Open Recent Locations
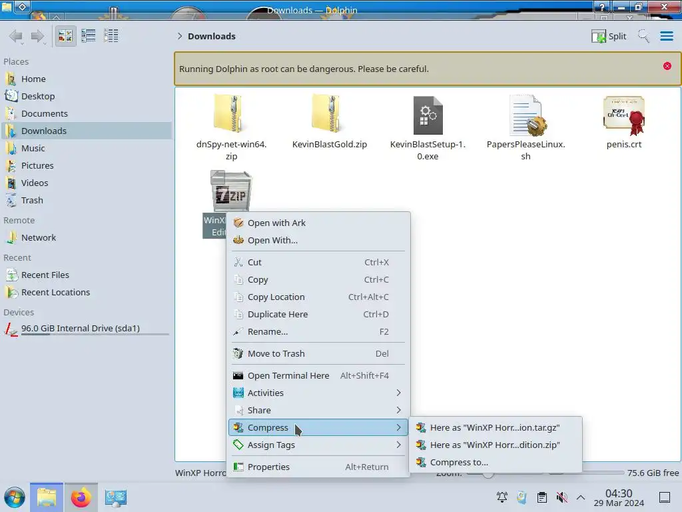Image resolution: width=682 pixels, height=512 pixels. (86, 293)
